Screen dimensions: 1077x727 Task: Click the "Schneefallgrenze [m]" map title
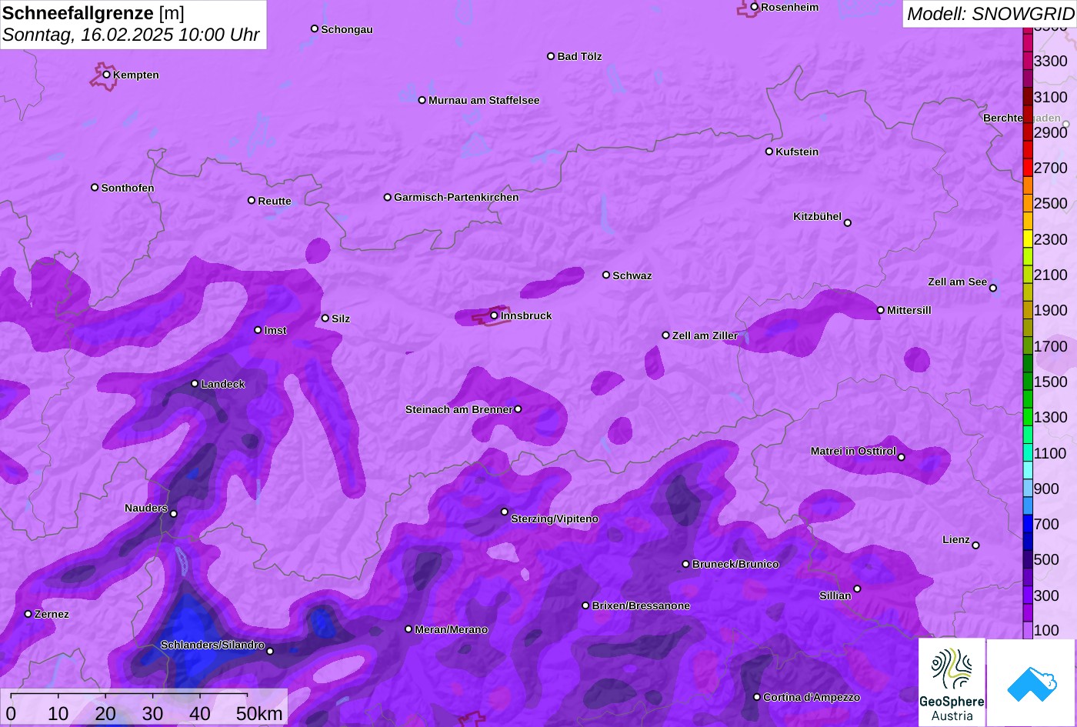pos(93,13)
